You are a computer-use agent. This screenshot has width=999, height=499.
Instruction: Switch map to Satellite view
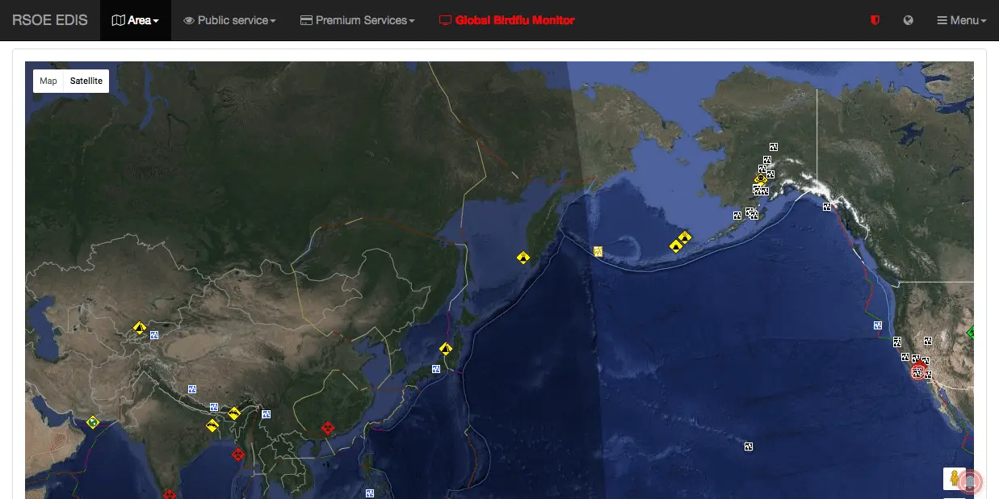click(x=86, y=81)
